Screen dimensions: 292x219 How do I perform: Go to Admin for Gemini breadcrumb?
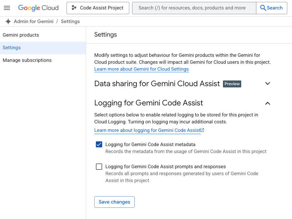coord(33,21)
